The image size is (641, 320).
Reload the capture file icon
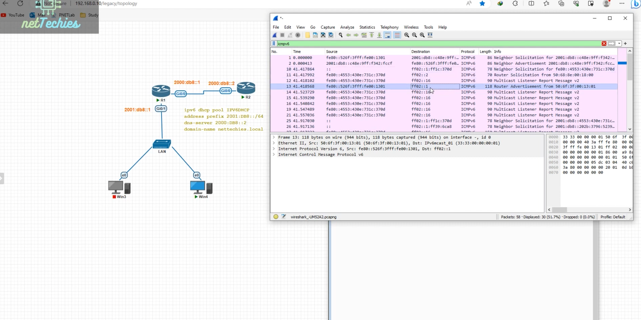(x=331, y=35)
